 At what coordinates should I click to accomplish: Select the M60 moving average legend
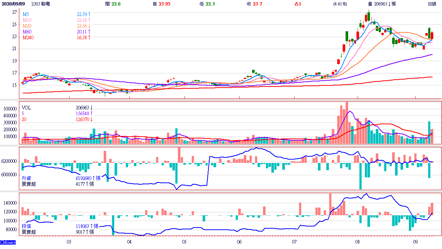pos(27,32)
